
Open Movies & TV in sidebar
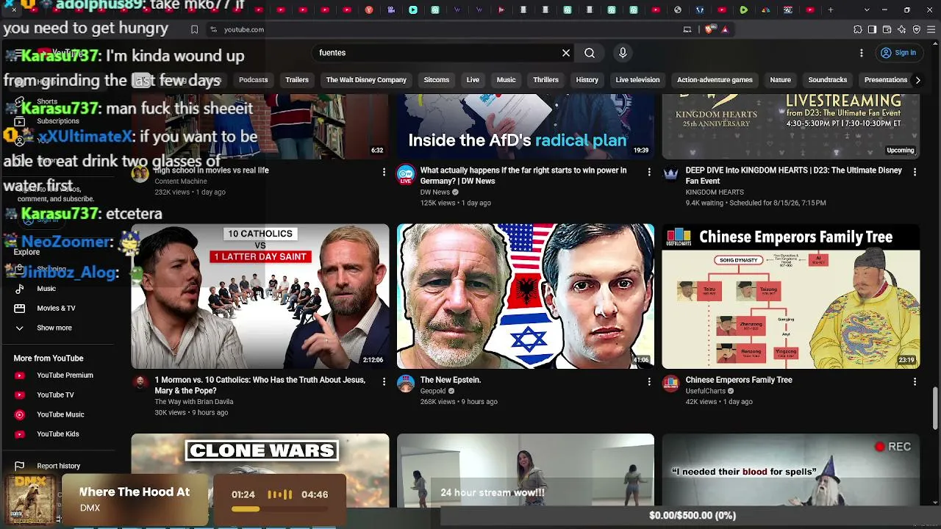click(59, 308)
